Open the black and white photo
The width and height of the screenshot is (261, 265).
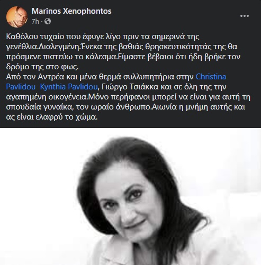(130, 196)
